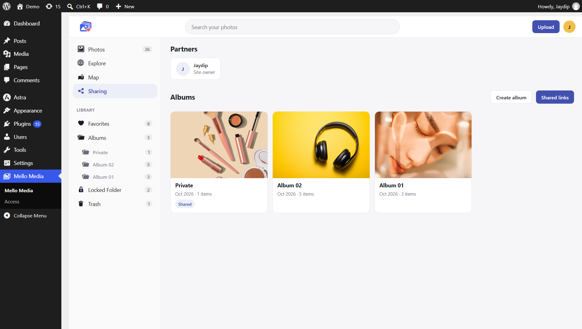
Task: Open the Private album makeup thumbnail
Action: point(219,145)
